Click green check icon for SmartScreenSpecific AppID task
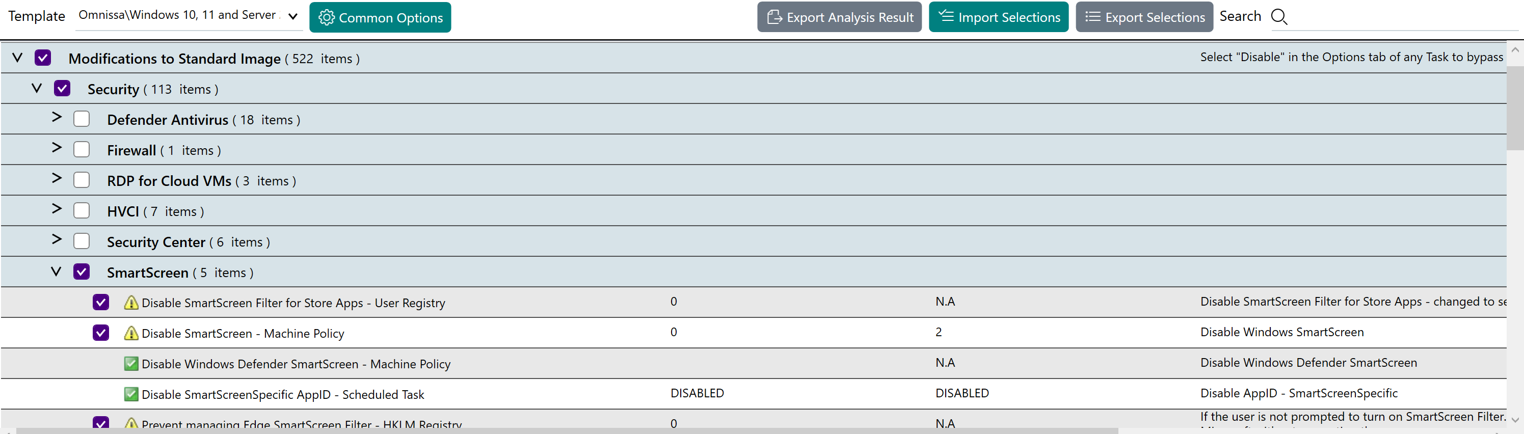1524x434 pixels. (131, 394)
